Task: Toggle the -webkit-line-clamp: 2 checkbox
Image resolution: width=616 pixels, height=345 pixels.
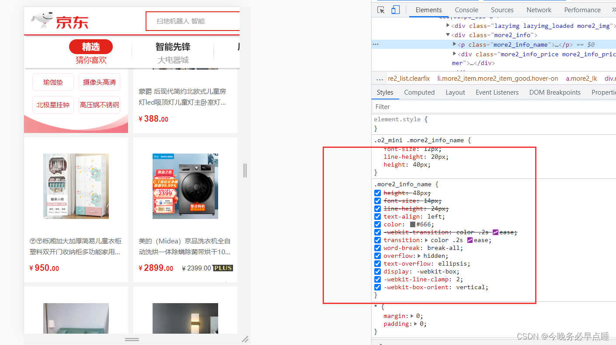Action: click(x=378, y=280)
